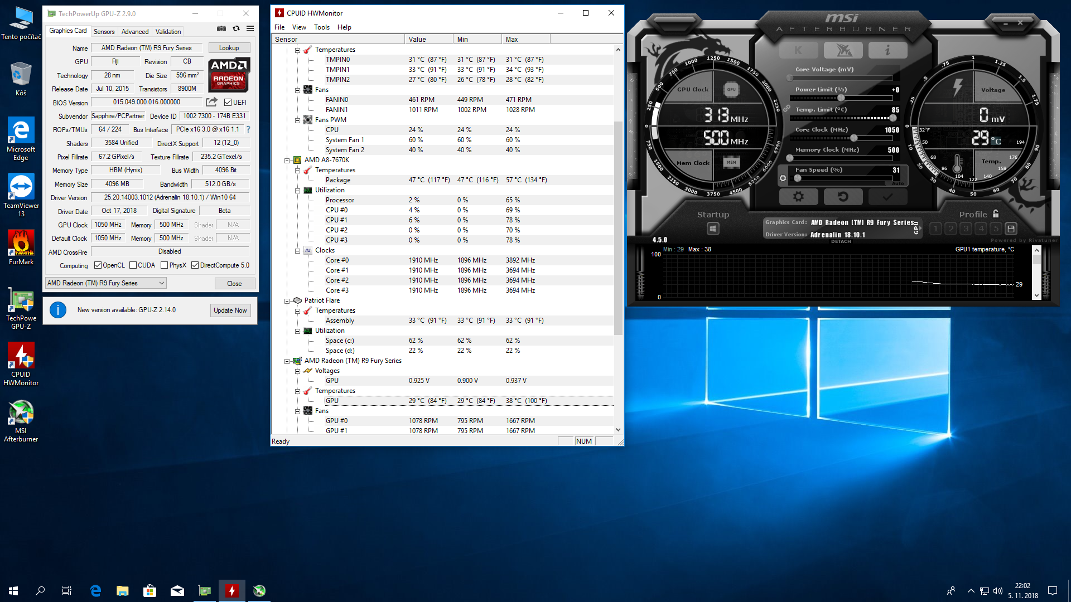Toggle Afterburner apply at Windows startup
1071x602 pixels.
pyautogui.click(x=712, y=229)
